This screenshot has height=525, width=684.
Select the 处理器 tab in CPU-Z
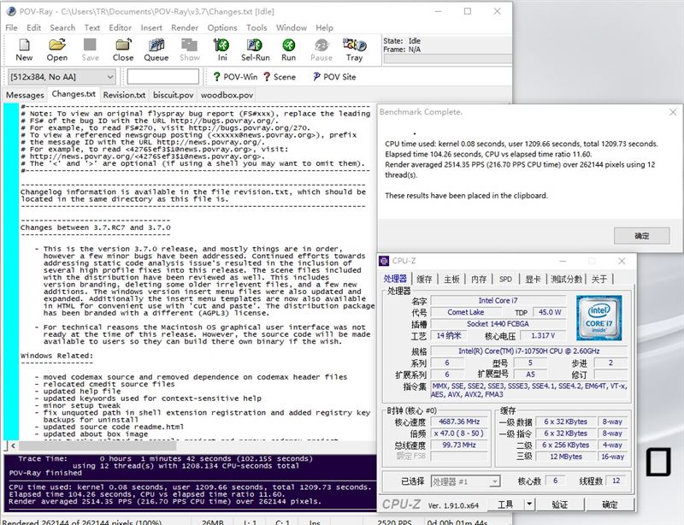[395, 279]
